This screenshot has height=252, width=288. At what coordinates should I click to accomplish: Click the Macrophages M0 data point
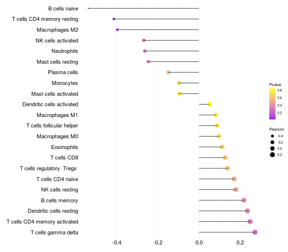[x=219, y=136]
